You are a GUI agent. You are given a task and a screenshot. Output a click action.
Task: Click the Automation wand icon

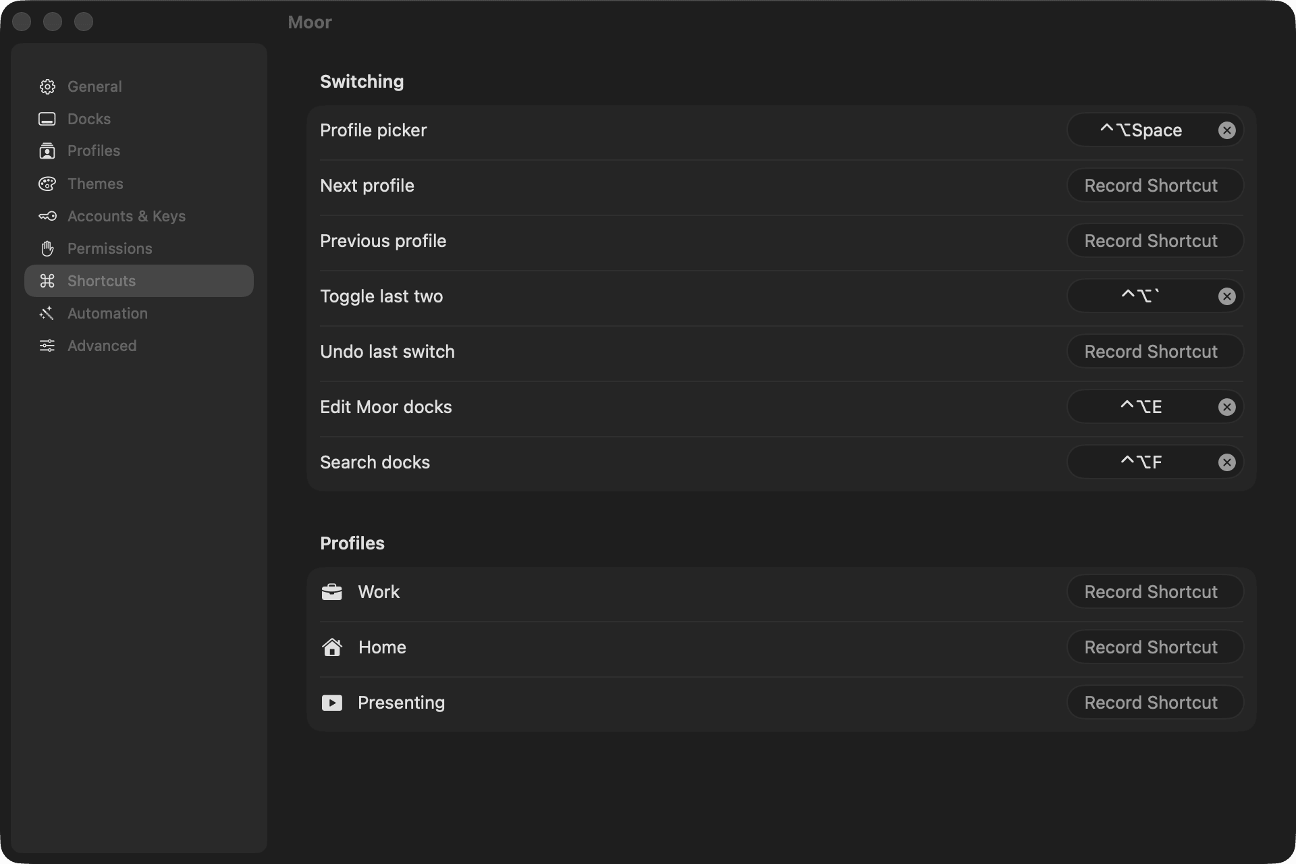[47, 313]
